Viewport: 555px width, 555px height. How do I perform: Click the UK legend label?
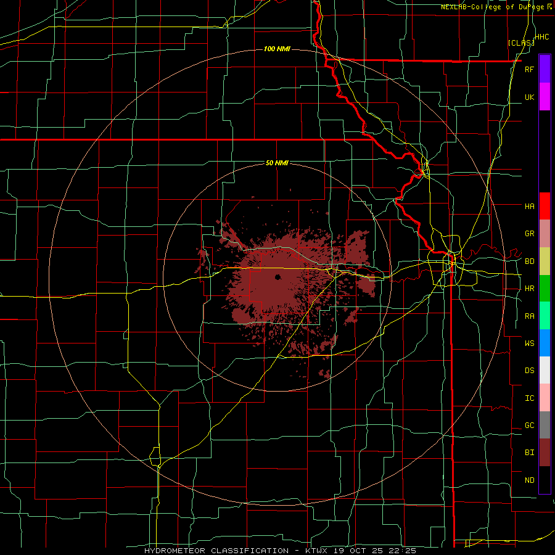click(529, 97)
